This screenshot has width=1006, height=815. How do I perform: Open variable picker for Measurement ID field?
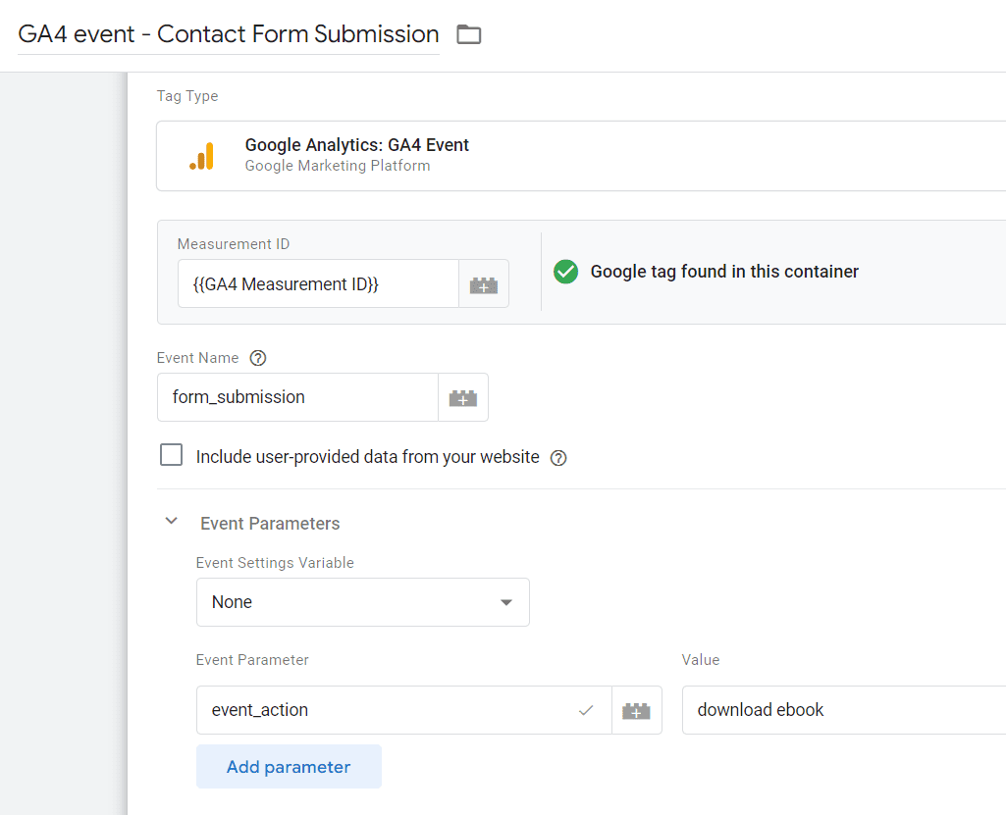point(483,284)
